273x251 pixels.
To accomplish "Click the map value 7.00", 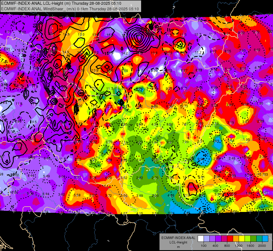I will 185,142.
